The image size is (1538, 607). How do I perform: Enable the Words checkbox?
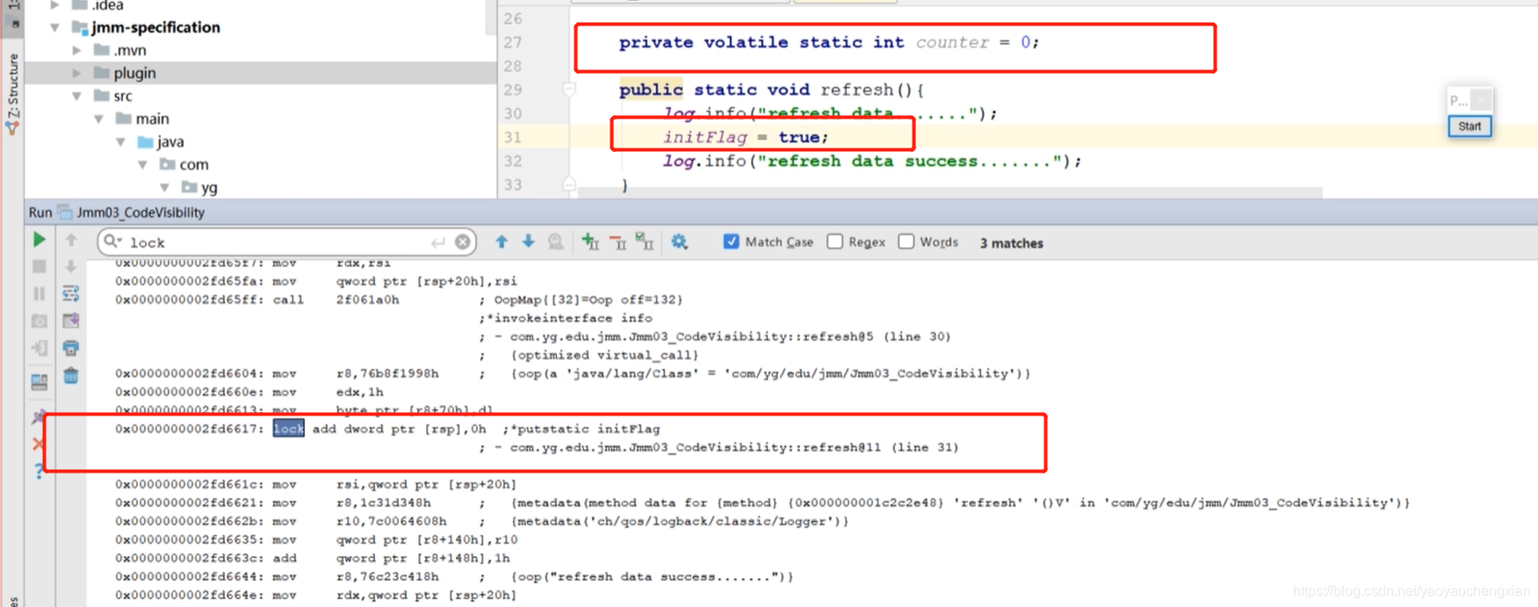coord(906,242)
